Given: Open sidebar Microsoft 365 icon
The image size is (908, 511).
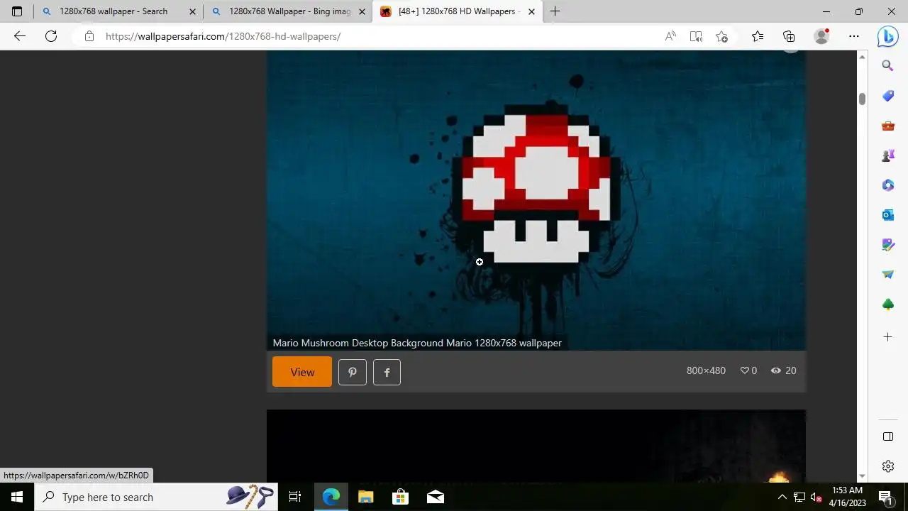Looking at the screenshot, I should click(887, 185).
